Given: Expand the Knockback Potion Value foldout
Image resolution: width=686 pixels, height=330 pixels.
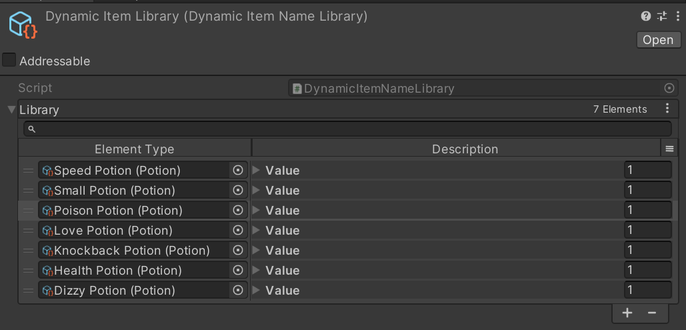Looking at the screenshot, I should coord(256,251).
